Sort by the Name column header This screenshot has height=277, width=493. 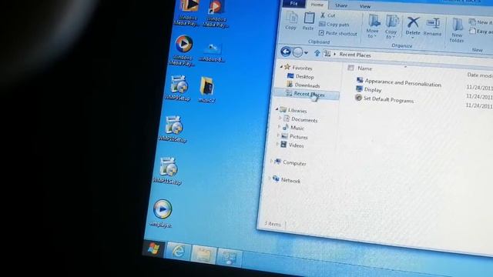pos(364,68)
